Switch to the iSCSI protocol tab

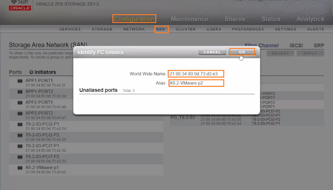pos(296,45)
